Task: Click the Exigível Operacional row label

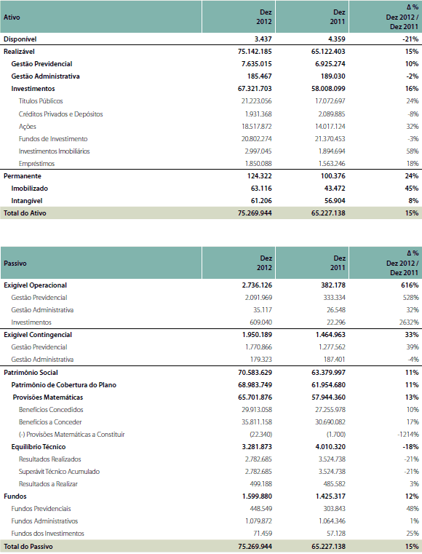Action: 36,285
